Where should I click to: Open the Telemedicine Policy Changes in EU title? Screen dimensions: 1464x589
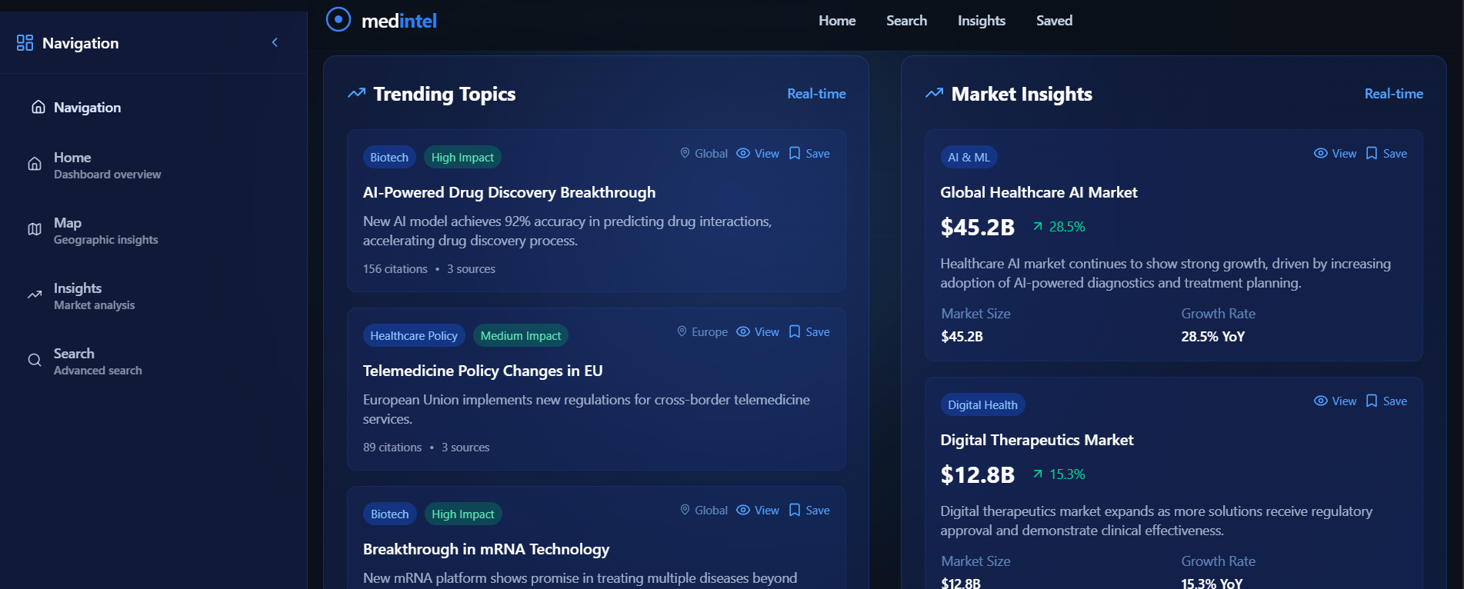pos(482,371)
